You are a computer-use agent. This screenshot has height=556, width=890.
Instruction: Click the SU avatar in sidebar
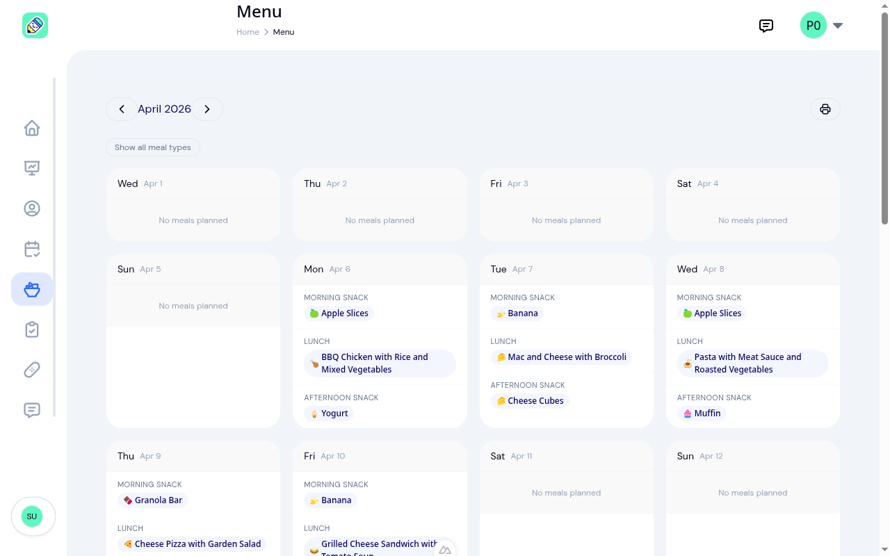click(x=32, y=516)
